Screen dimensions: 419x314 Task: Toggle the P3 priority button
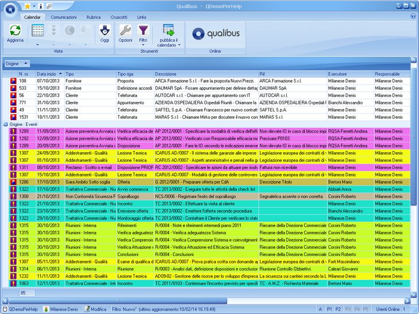coord(348,309)
